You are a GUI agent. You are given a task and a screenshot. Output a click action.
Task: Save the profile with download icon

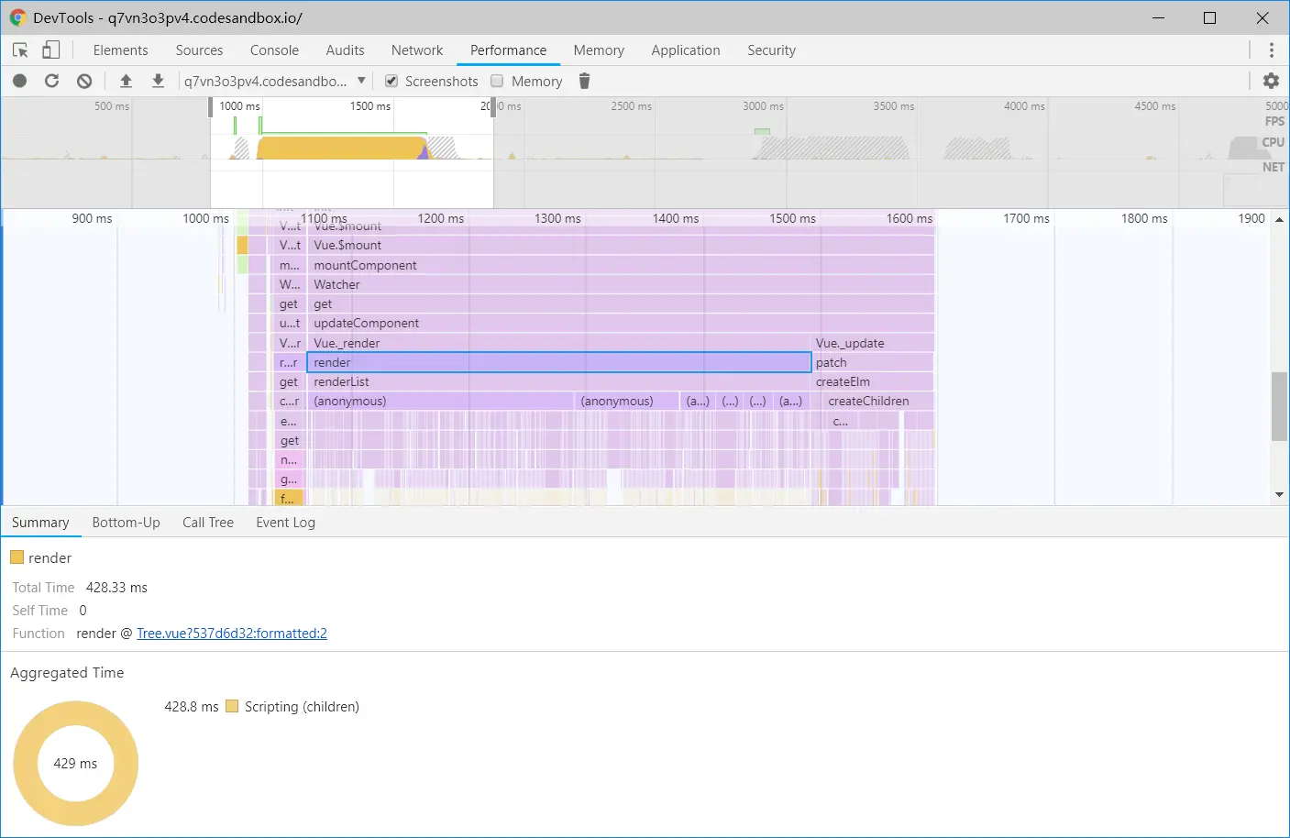click(158, 81)
